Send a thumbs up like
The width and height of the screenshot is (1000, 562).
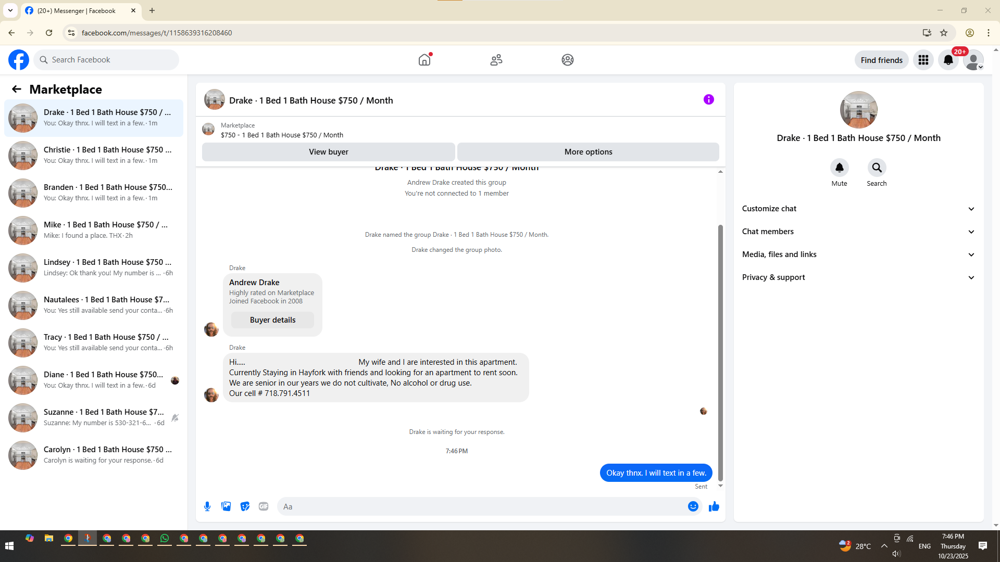point(714,506)
